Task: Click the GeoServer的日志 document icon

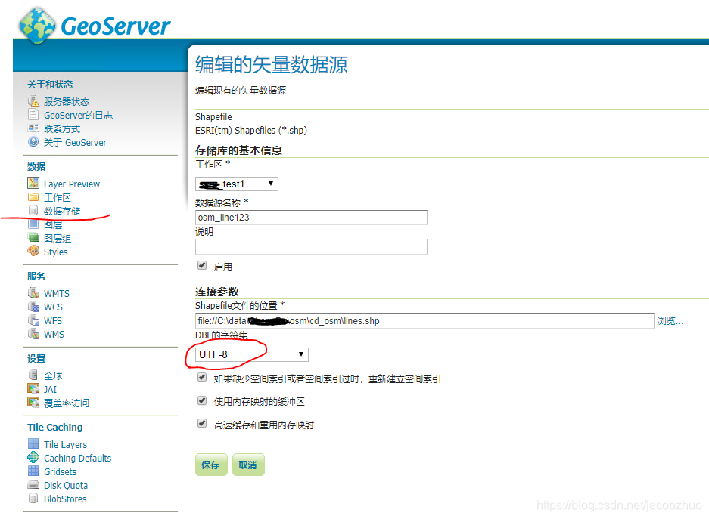Action: (33, 115)
